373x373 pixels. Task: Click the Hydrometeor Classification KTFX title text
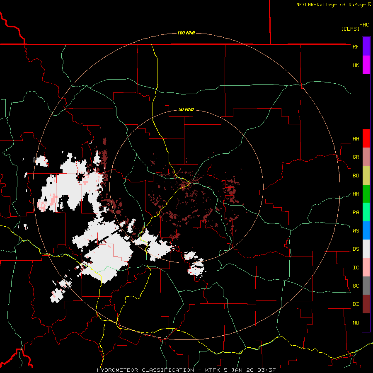[x=186, y=370]
